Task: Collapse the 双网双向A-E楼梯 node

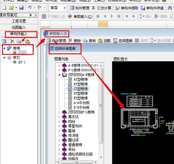Action: tap(59, 75)
